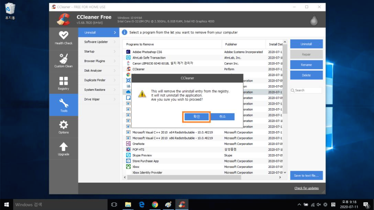Select the Tools wrench section

(64, 105)
